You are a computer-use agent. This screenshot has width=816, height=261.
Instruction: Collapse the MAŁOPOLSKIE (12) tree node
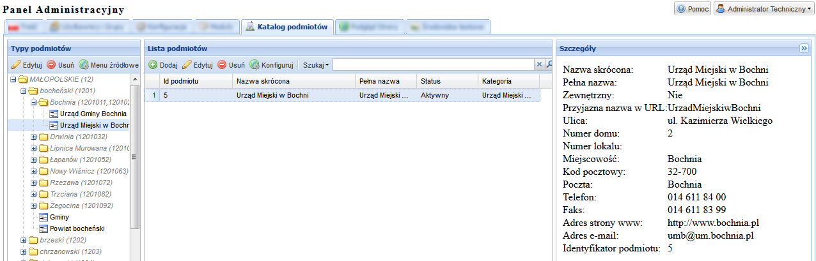tap(14, 80)
